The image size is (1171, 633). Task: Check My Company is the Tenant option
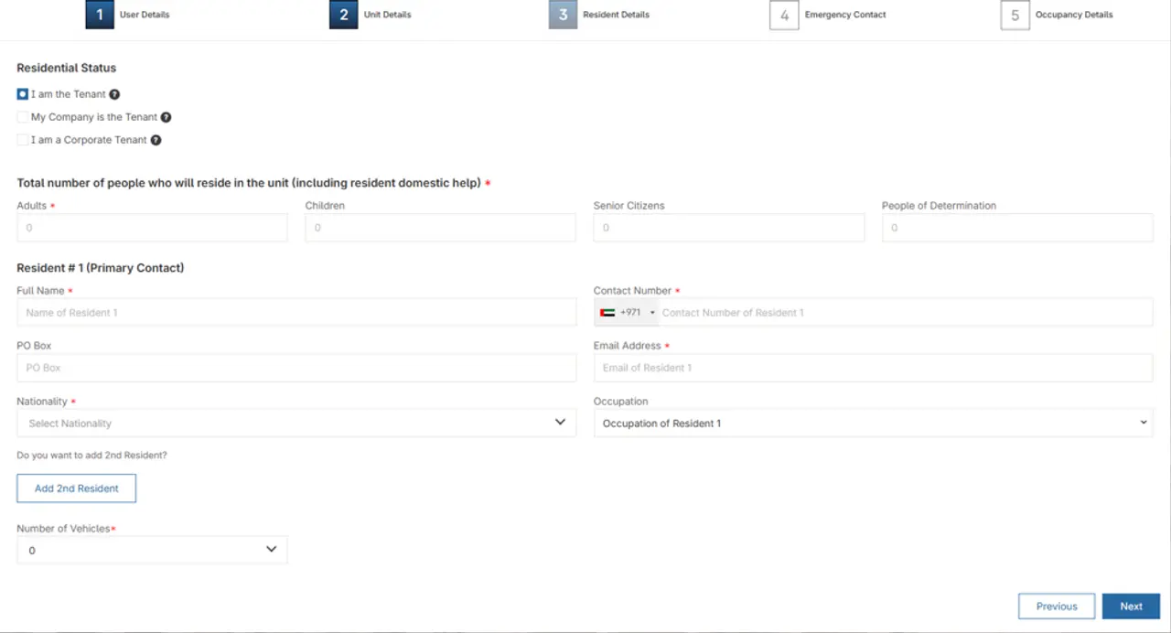pos(23,117)
